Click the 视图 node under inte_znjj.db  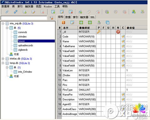point(16,54)
